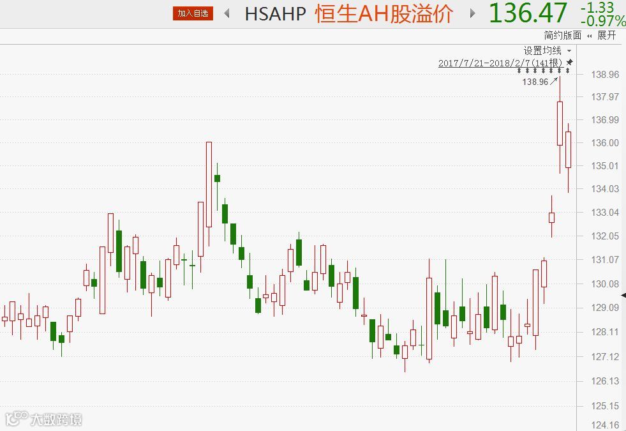Viewport: 626px width, 431px height.
Task: Click the 129.09 axis label
Action: point(605,308)
